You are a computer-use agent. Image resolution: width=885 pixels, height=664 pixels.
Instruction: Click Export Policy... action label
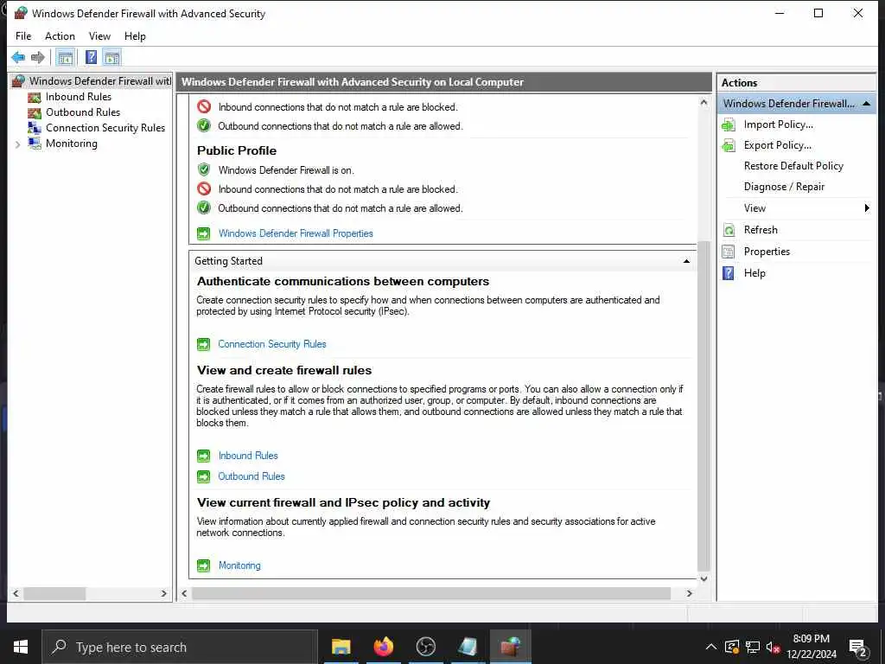778,145
